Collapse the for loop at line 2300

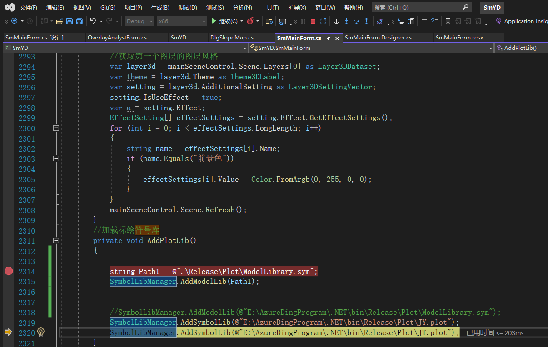point(56,128)
